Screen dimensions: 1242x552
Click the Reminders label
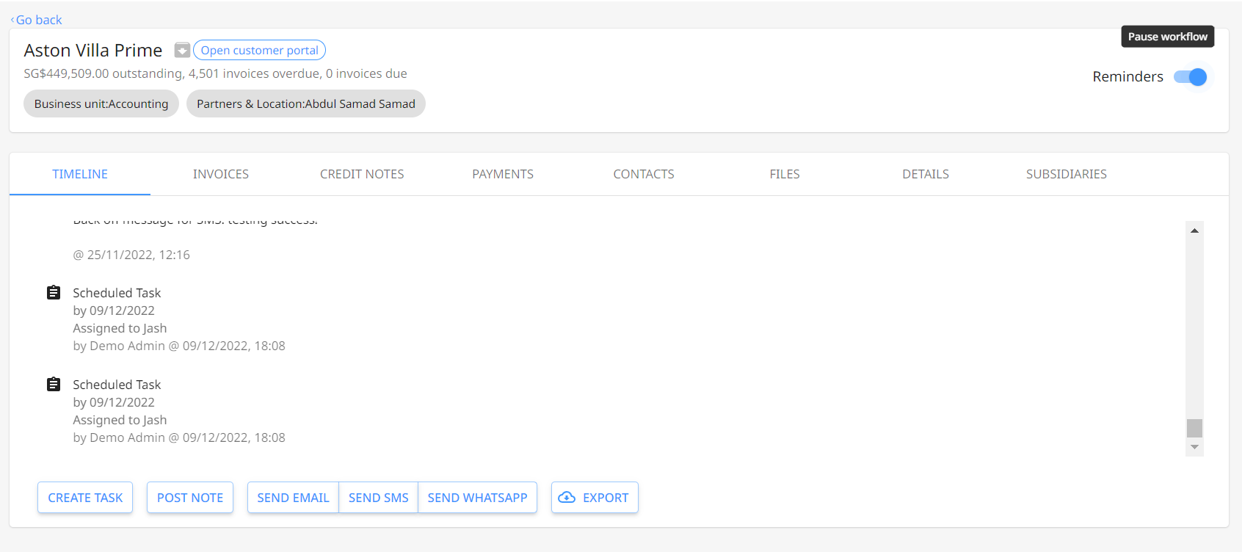[1127, 76]
